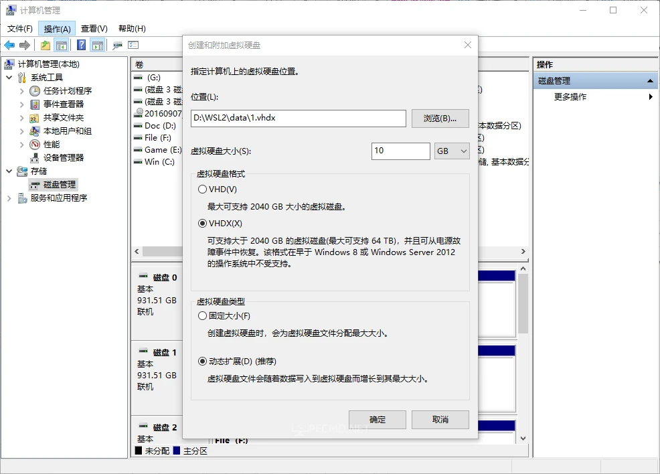Click the 任务计划程序 clock icon
The height and width of the screenshot is (474, 660).
pyautogui.click(x=35, y=91)
